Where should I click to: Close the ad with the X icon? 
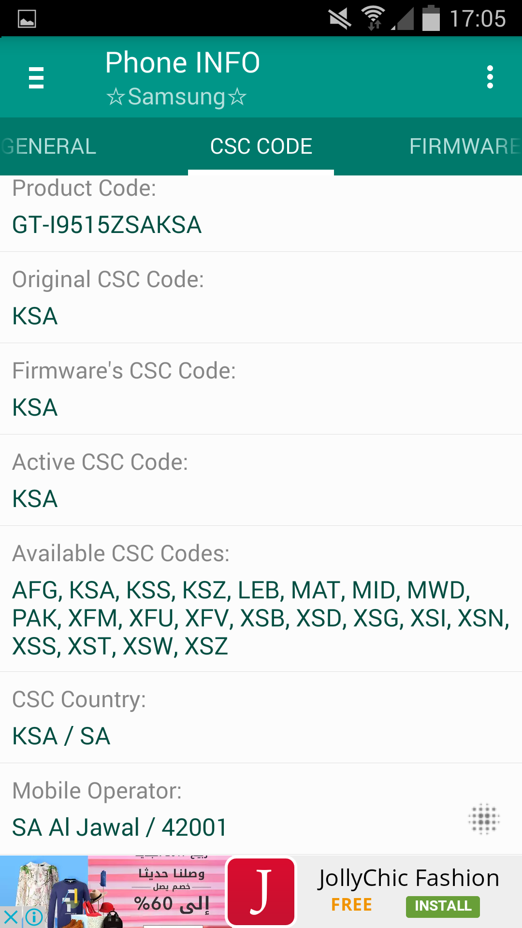point(11,917)
